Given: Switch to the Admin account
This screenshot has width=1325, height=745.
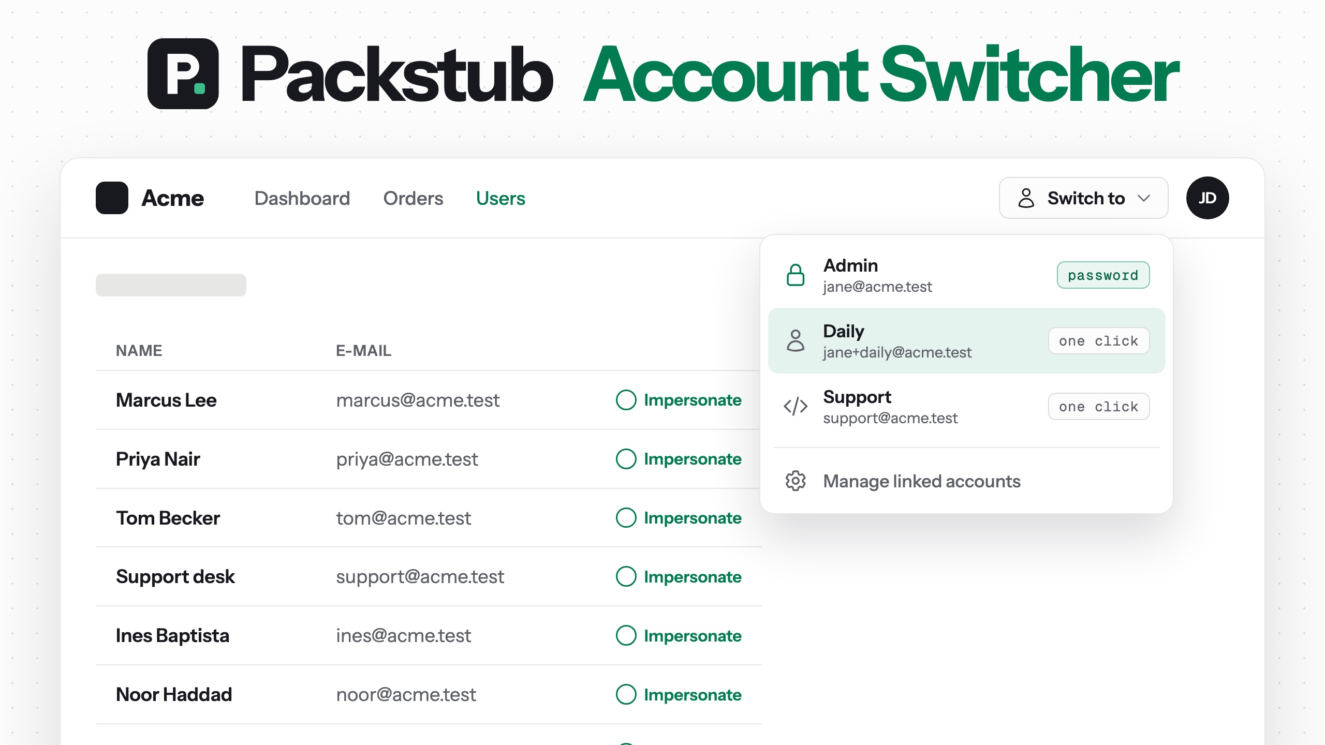Looking at the screenshot, I should coord(966,275).
